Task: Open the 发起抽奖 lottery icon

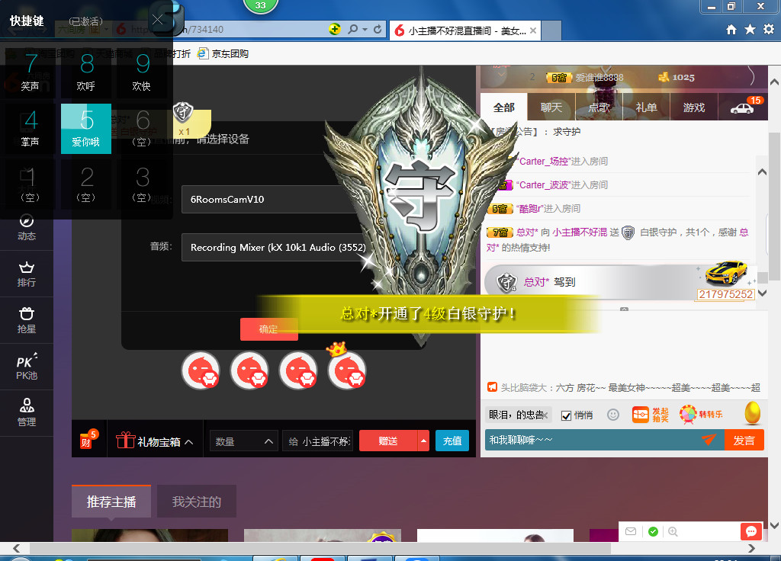Action: (x=651, y=415)
